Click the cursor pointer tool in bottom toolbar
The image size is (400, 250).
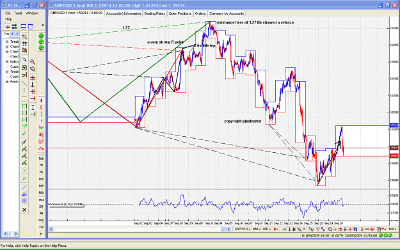click(311, 229)
